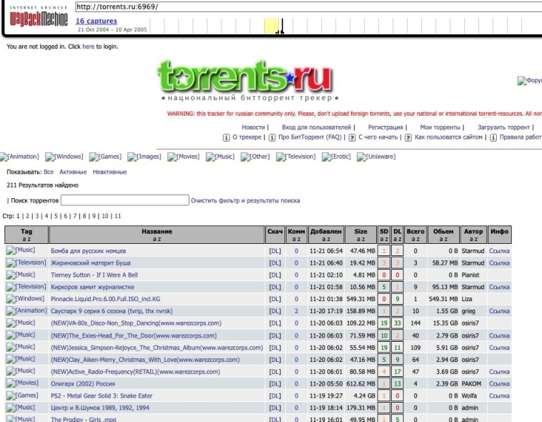Screen dimensions: 542x422
Task: Open torrent Центр и В.Шумов 1989, 1992, 1994
Action: click(x=100, y=408)
